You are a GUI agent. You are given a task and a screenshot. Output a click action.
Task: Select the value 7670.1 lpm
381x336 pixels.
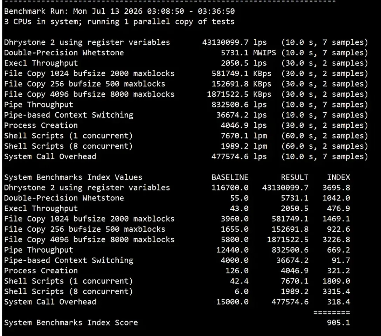(x=243, y=136)
